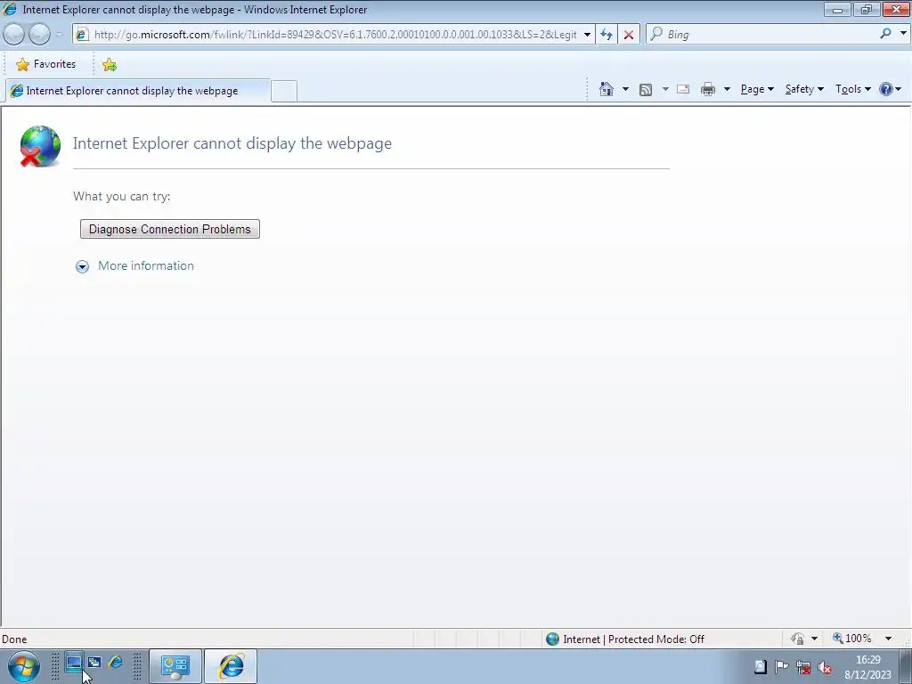The height and width of the screenshot is (684, 912).
Task: Click the Back navigation button
Action: click(x=13, y=35)
